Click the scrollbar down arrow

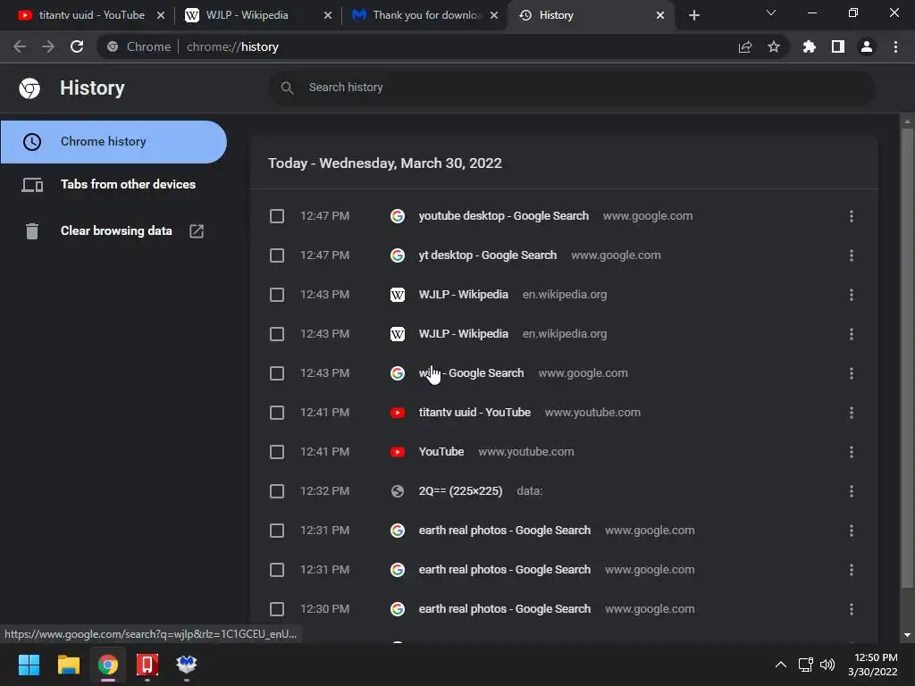pyautogui.click(x=906, y=635)
